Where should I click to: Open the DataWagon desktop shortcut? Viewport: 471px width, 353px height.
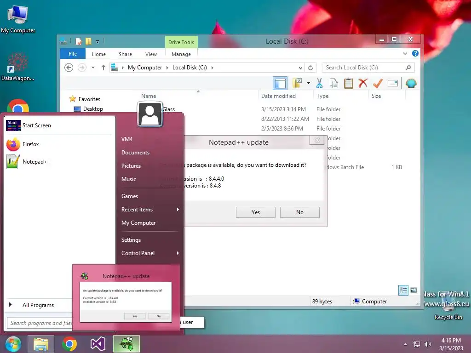18,67
